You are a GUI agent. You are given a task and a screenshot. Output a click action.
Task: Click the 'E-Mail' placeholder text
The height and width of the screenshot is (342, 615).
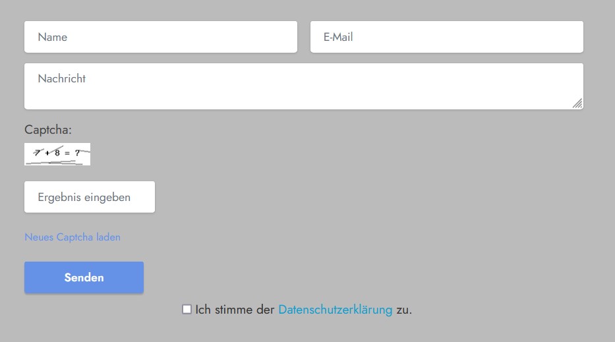pyautogui.click(x=338, y=37)
